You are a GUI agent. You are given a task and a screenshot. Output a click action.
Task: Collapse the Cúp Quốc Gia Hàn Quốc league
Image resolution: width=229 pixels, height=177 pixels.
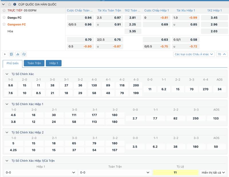3,4
